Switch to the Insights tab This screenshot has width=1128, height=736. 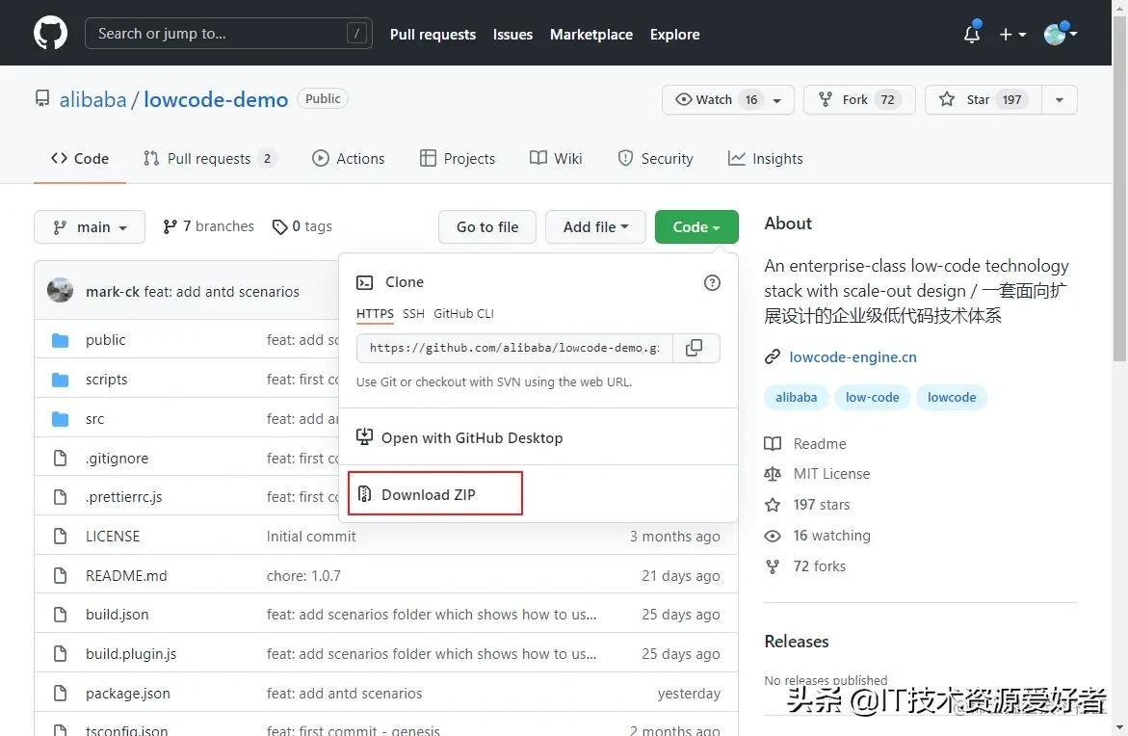click(766, 158)
